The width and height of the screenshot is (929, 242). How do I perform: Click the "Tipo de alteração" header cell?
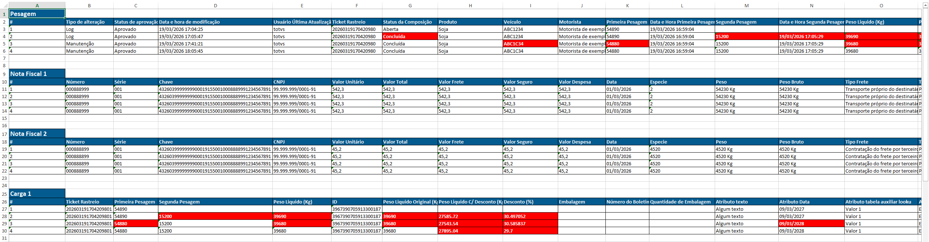(x=89, y=22)
